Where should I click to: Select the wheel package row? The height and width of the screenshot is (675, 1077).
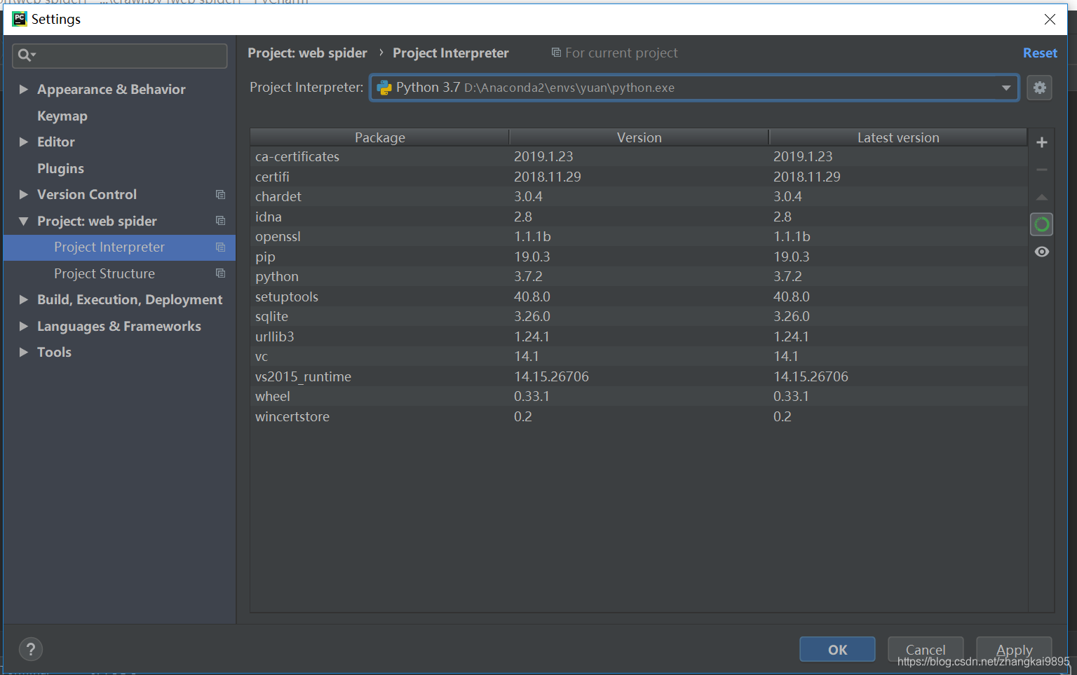(639, 396)
